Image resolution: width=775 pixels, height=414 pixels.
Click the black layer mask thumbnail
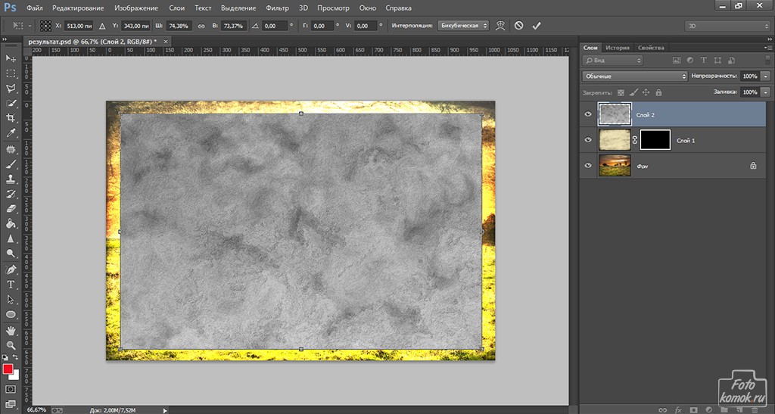655,140
